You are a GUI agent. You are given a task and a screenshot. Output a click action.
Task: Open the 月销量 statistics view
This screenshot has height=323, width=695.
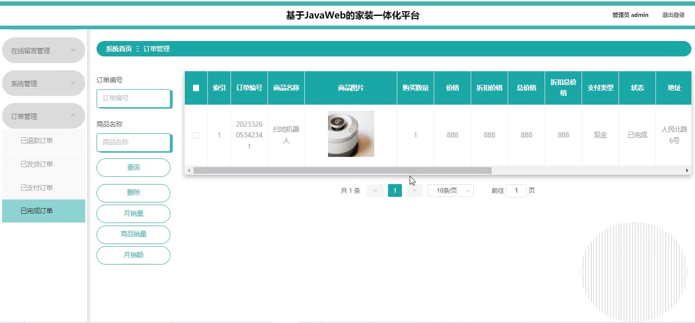click(x=133, y=213)
